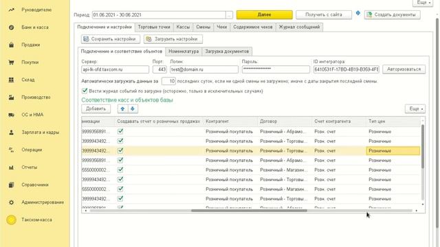The height and width of the screenshot is (247, 440).
Task: Switch to the Кассы tab
Action: pos(183,27)
